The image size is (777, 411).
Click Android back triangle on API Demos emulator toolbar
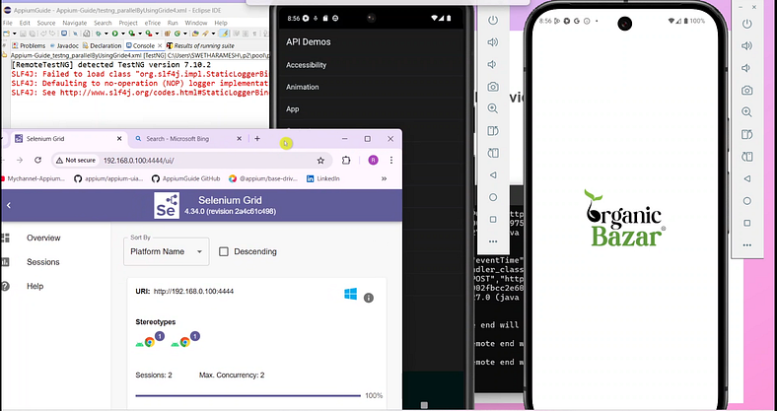[493, 174]
